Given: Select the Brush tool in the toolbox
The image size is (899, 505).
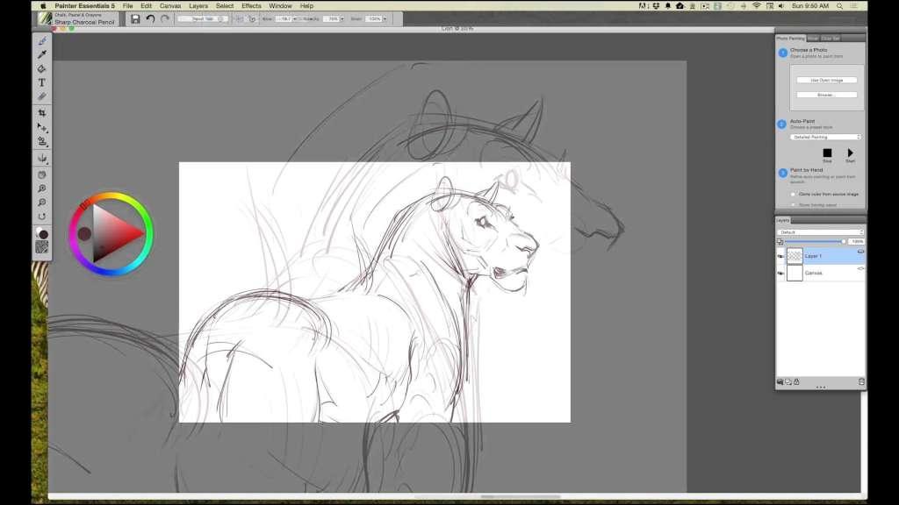Looking at the screenshot, I should [x=41, y=41].
